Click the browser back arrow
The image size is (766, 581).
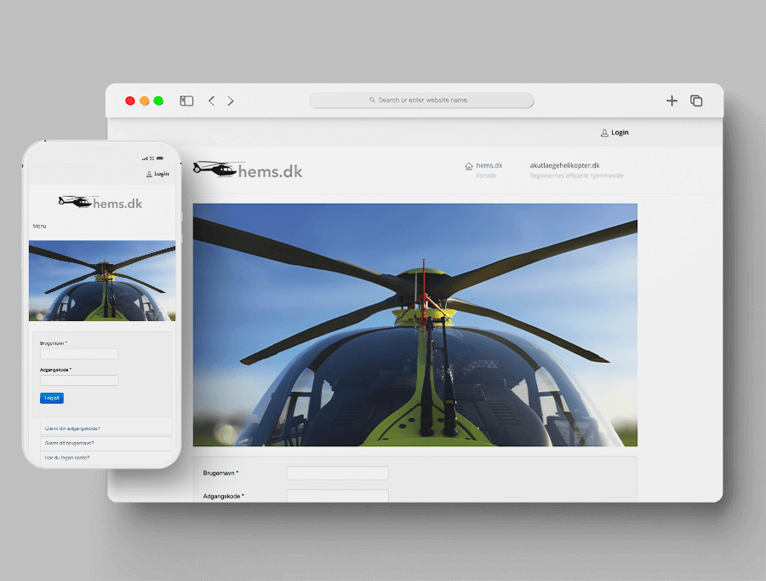[x=212, y=101]
